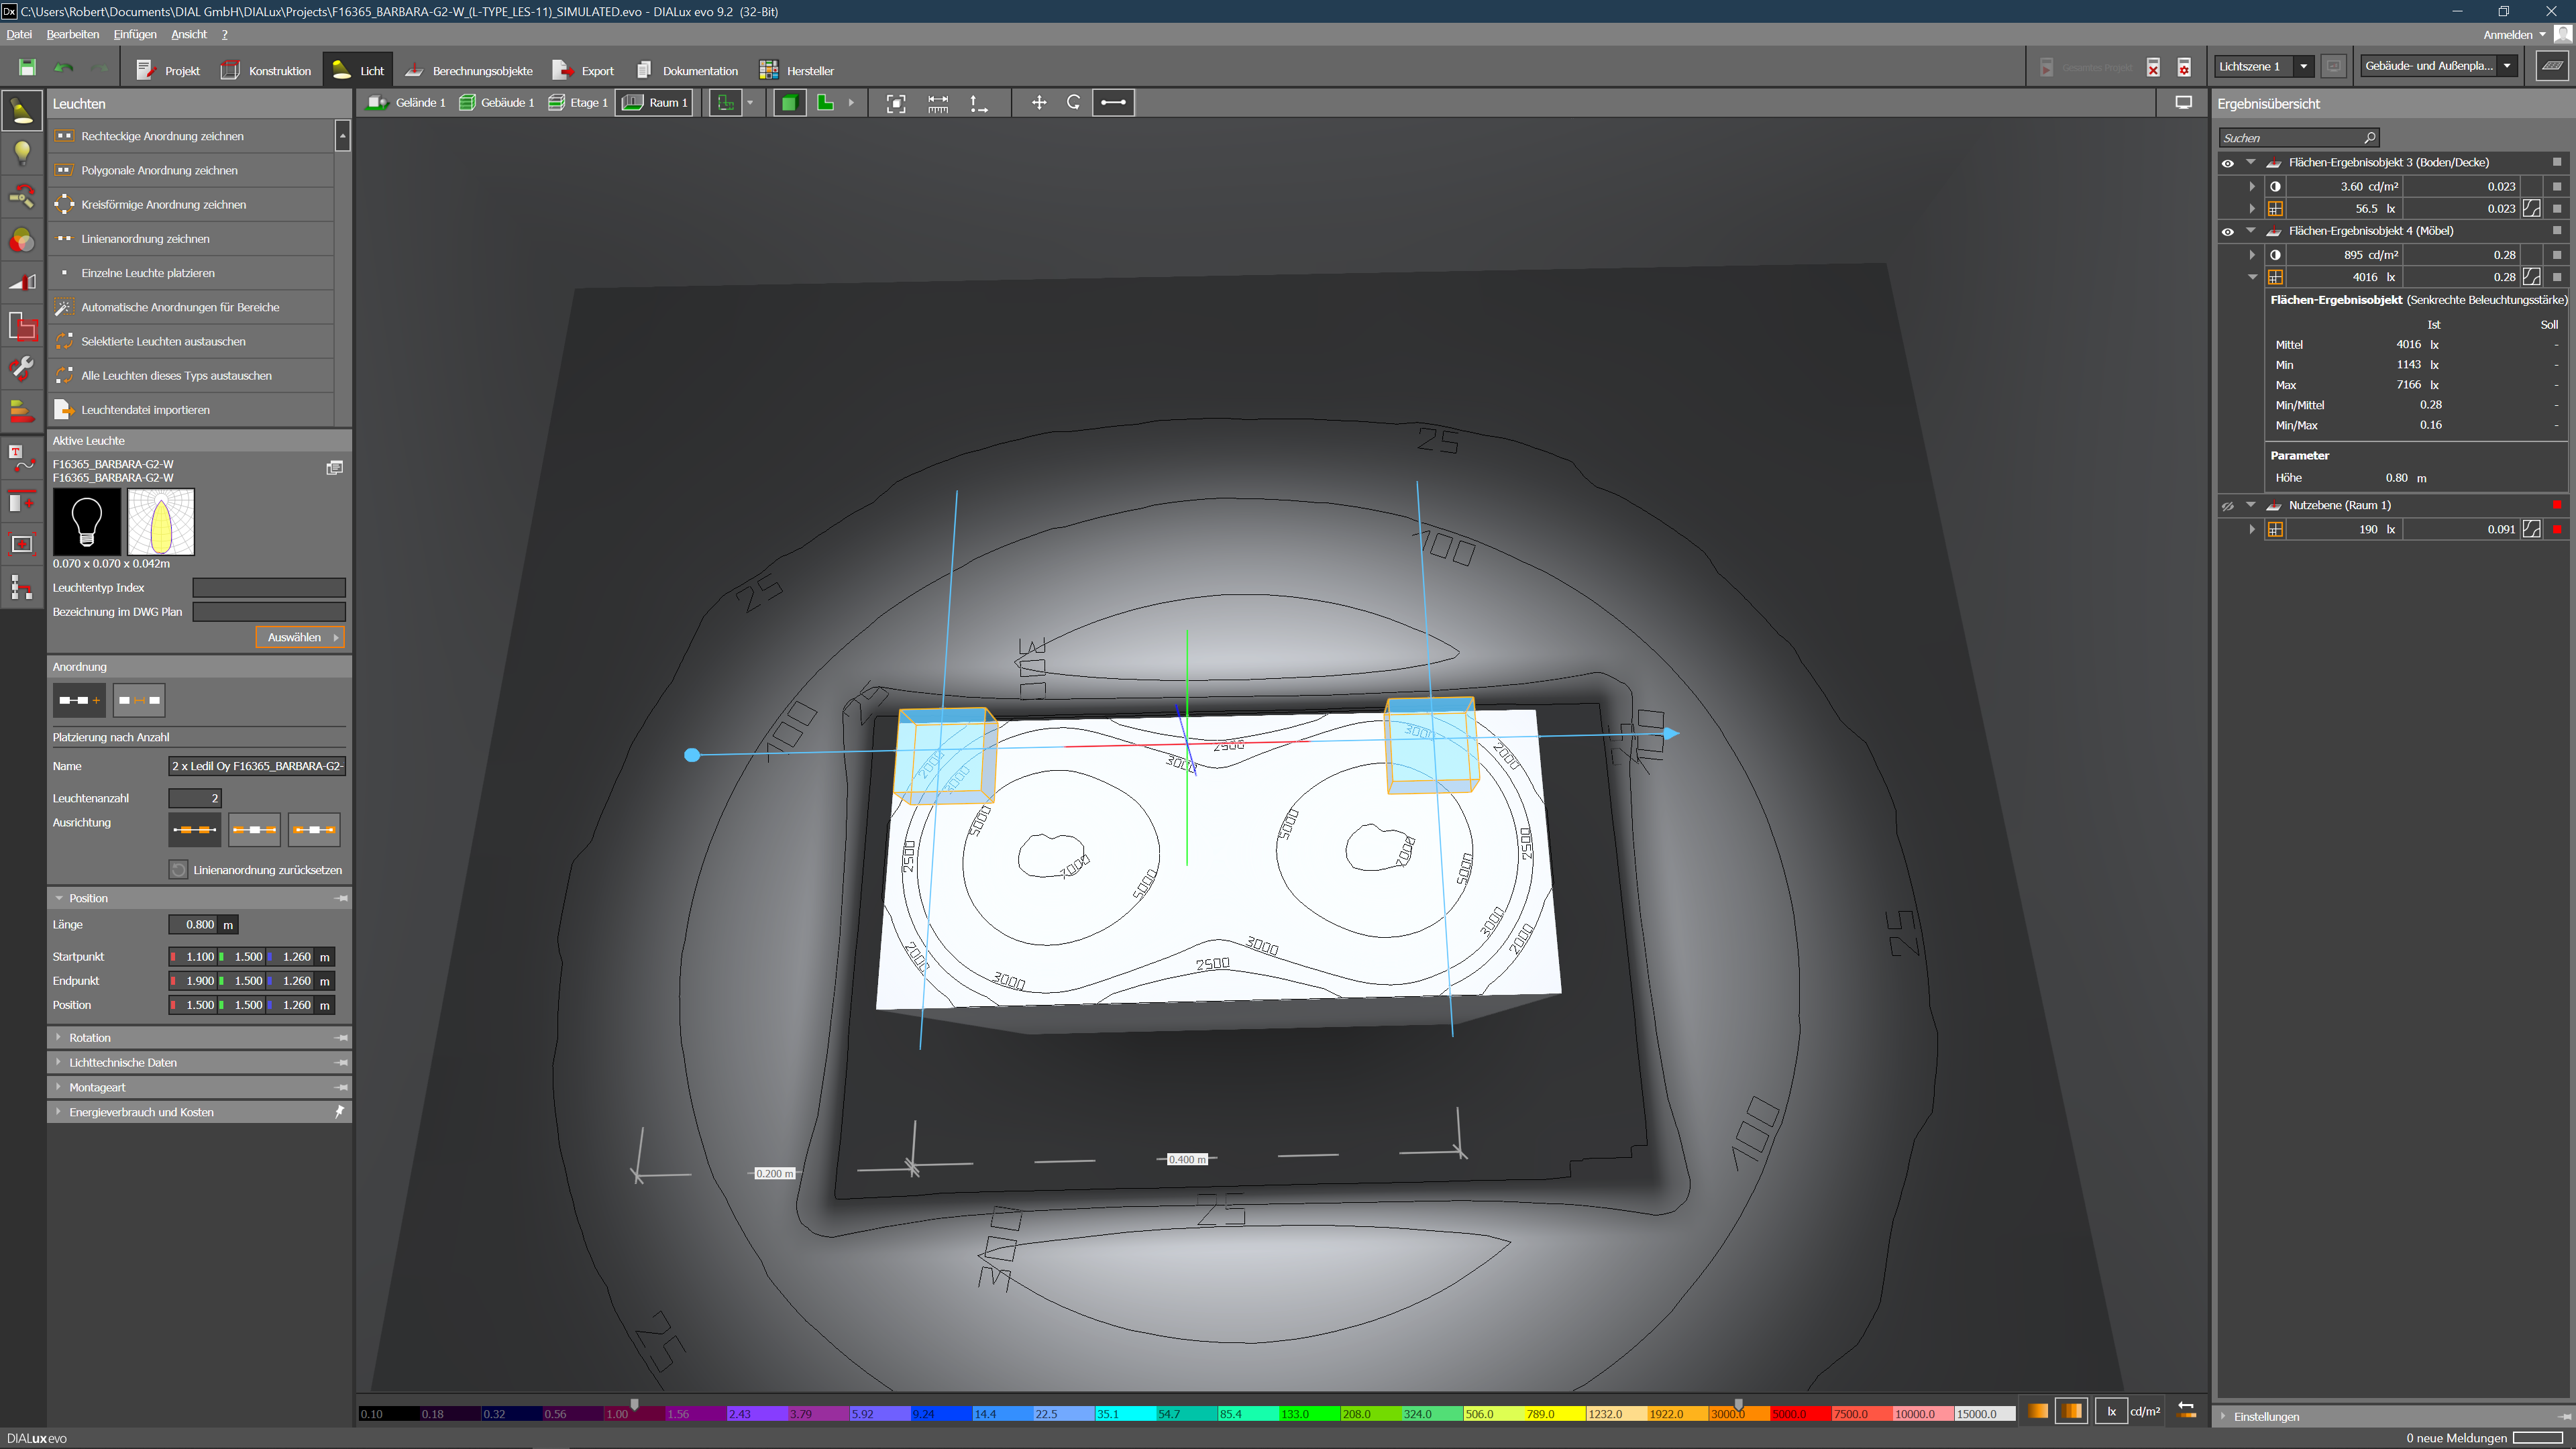Image resolution: width=2576 pixels, height=1449 pixels.
Task: Open the Leuchtendatei importieren tool
Action: [145, 410]
